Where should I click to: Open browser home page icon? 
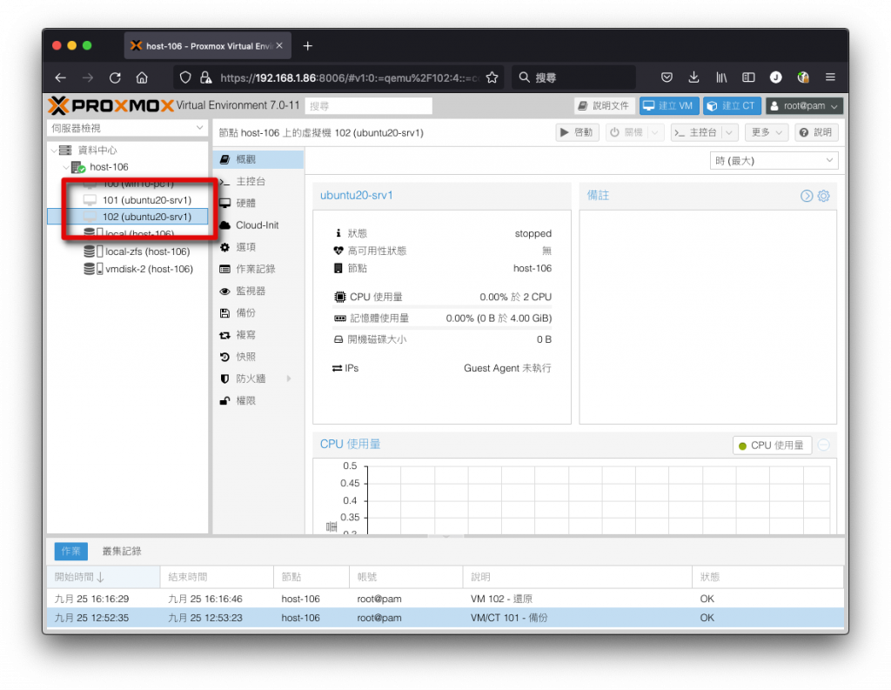coord(142,77)
